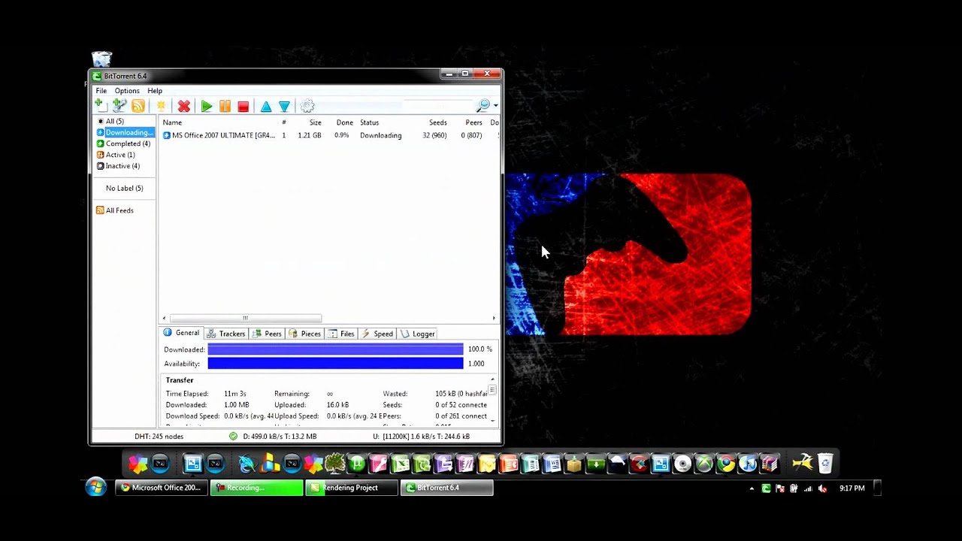The image size is (962, 541).
Task: Click the torrent list right scroll arrow
Action: [x=494, y=318]
